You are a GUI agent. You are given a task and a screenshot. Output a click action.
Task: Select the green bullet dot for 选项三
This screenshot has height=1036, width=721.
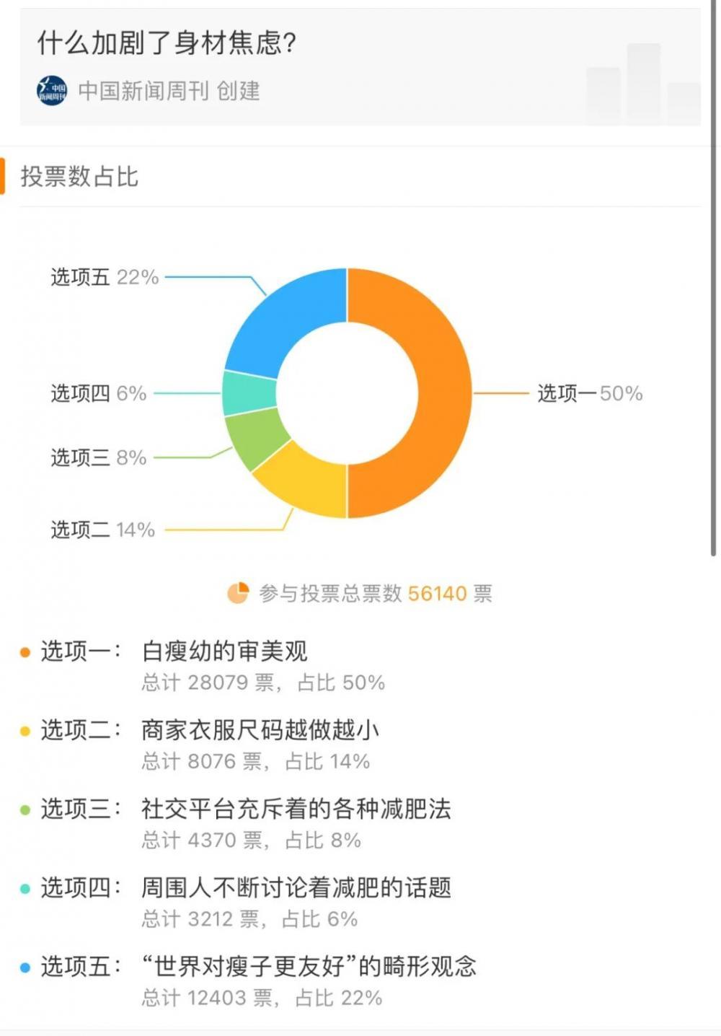pos(24,809)
